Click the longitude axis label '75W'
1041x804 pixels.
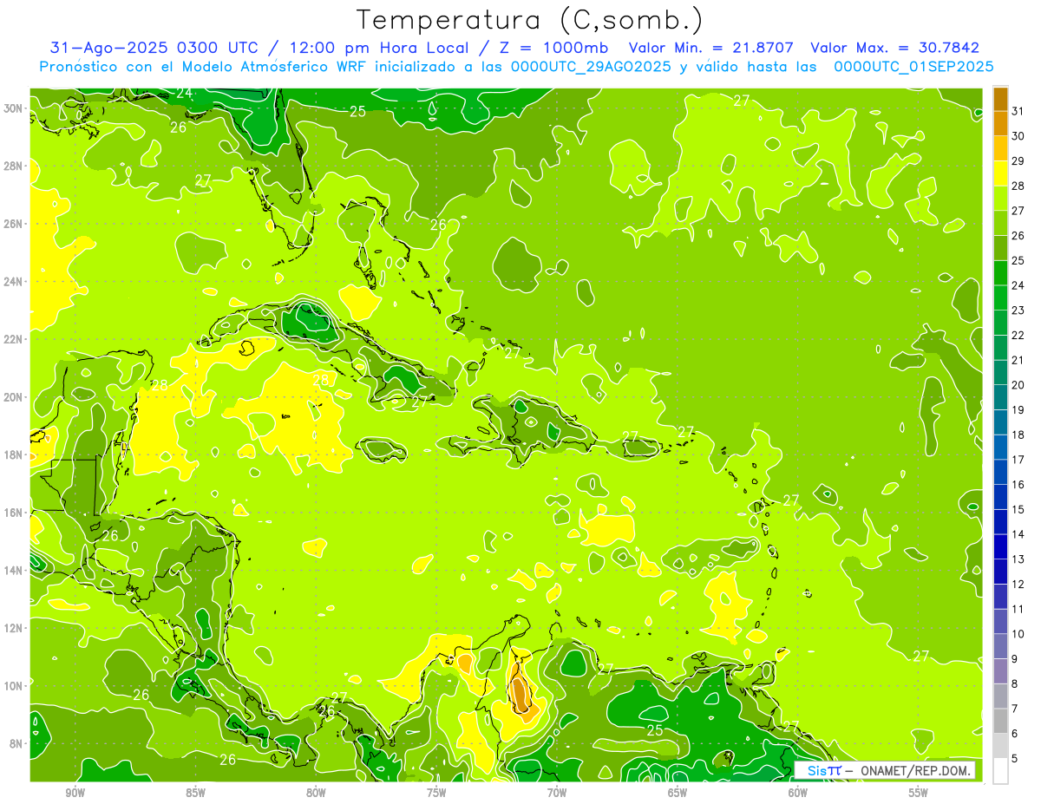436,792
